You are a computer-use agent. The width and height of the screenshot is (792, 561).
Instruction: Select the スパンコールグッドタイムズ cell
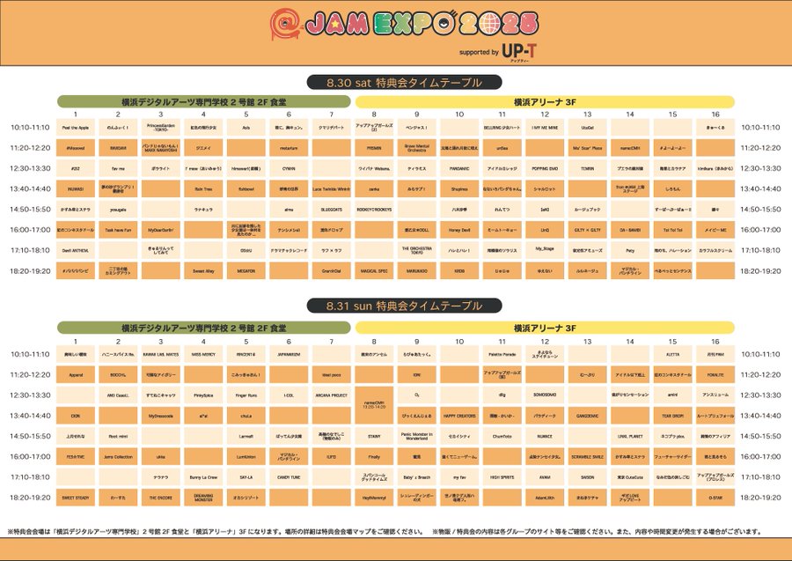tap(374, 477)
